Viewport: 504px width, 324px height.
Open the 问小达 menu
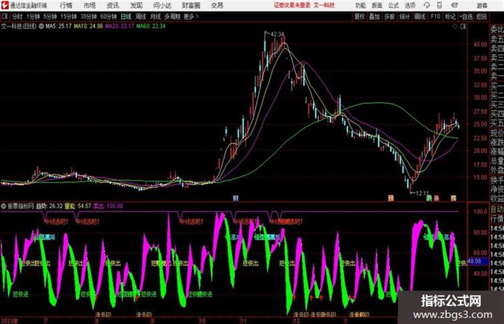162,5
